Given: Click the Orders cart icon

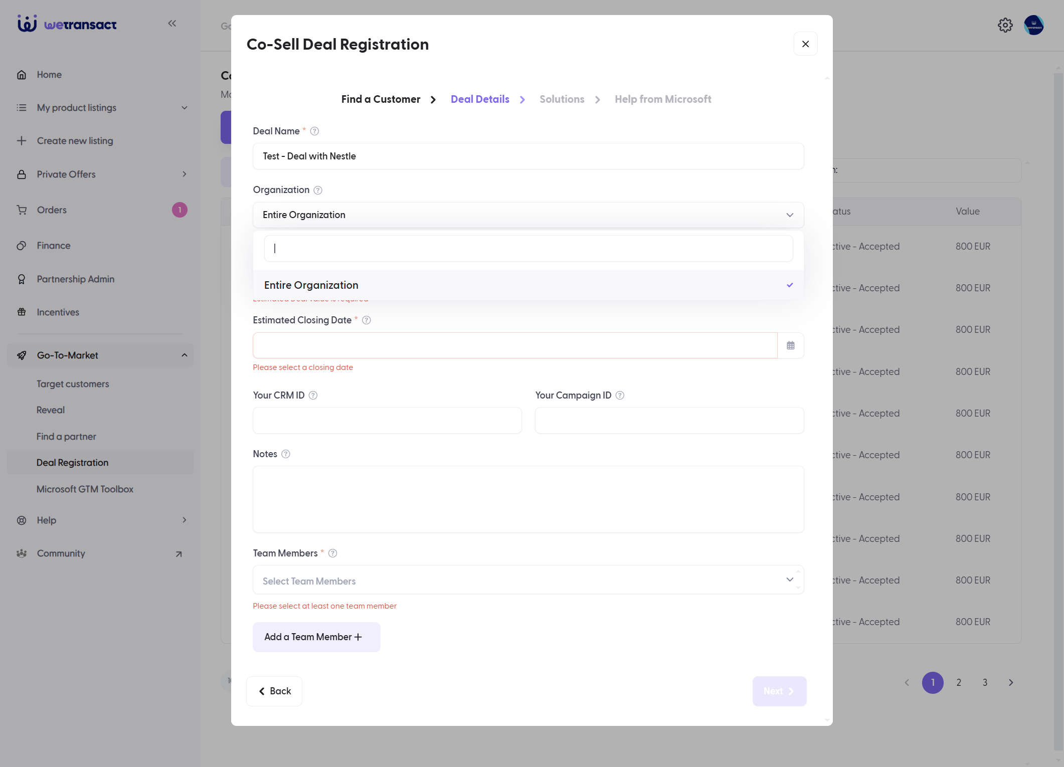Looking at the screenshot, I should (x=22, y=210).
